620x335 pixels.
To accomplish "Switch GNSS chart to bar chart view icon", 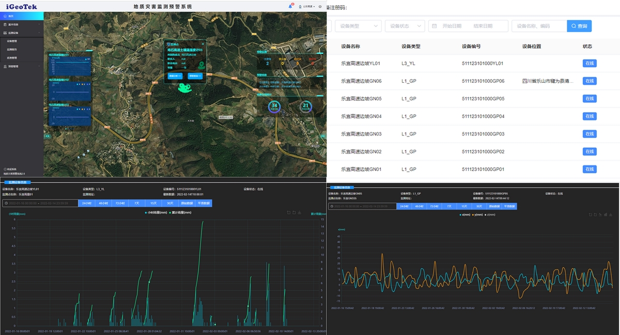I will point(606,215).
